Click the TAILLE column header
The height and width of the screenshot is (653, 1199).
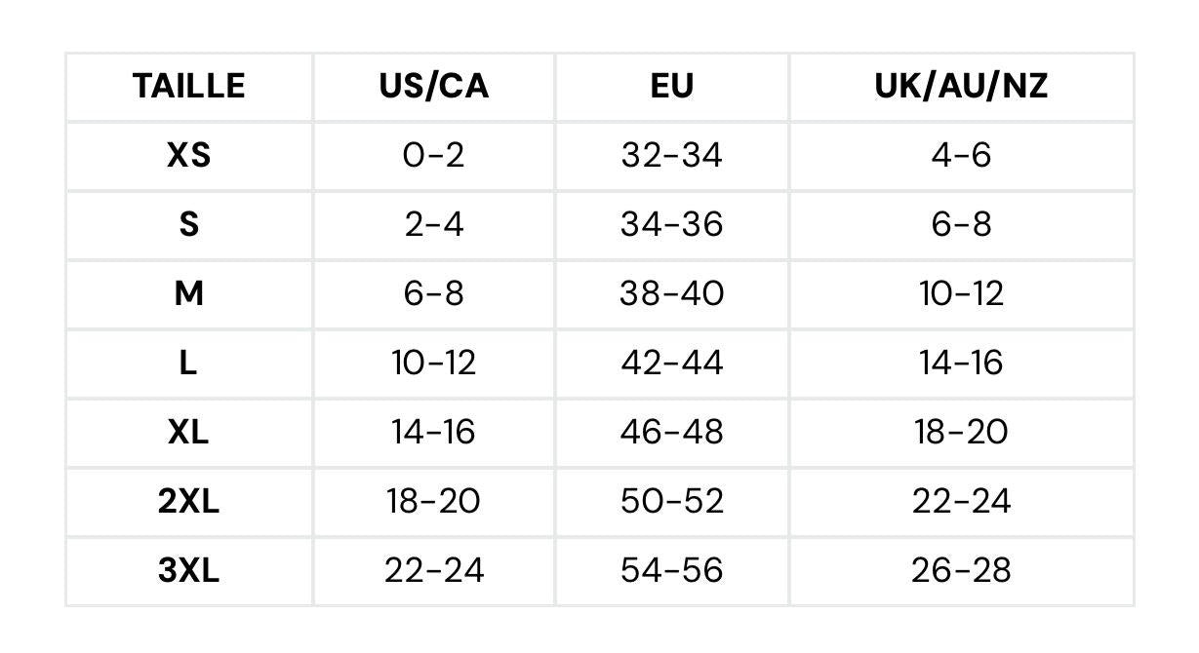point(189,87)
